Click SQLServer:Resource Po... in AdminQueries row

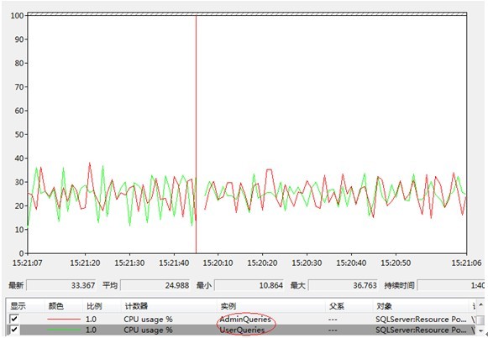click(x=421, y=320)
